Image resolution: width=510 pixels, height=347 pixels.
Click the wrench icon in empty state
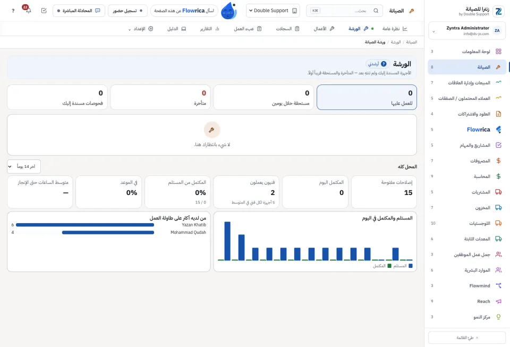click(212, 130)
